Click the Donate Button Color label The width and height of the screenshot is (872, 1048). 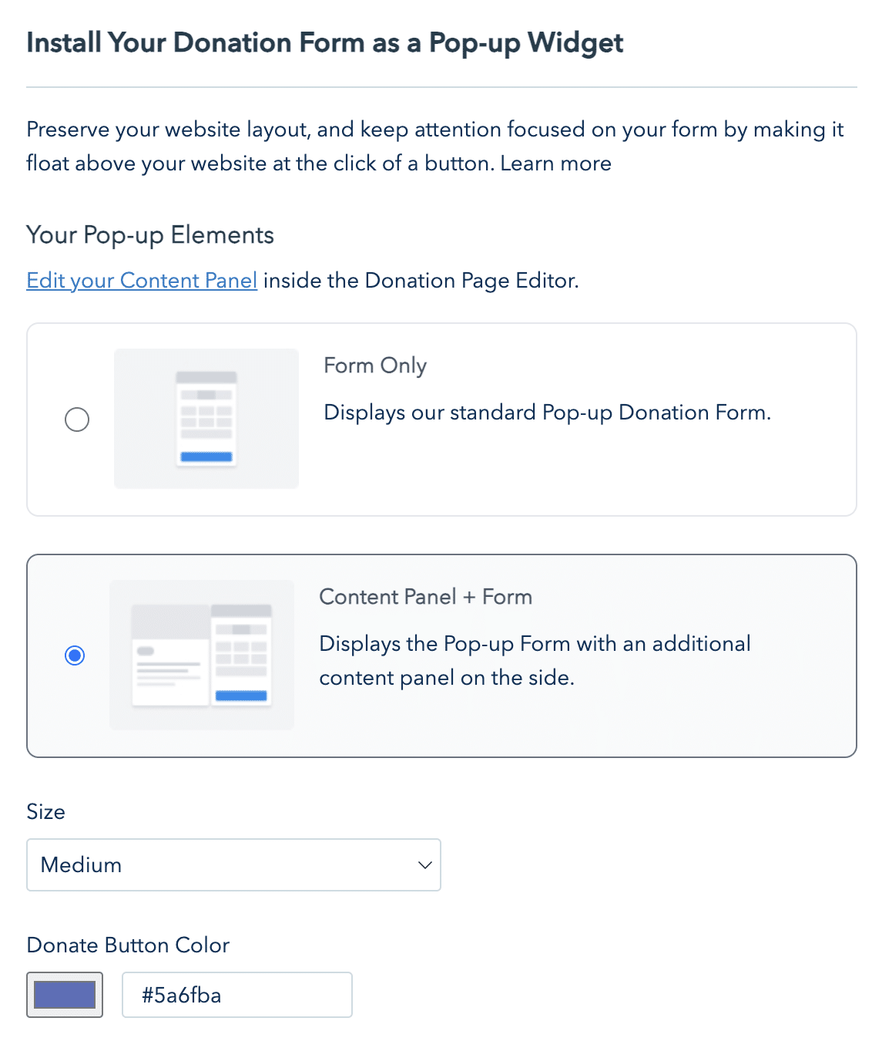point(128,945)
